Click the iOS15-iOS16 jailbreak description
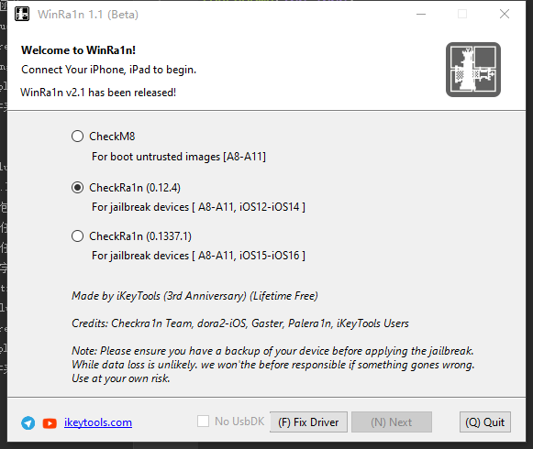The image size is (533, 449). click(x=198, y=256)
